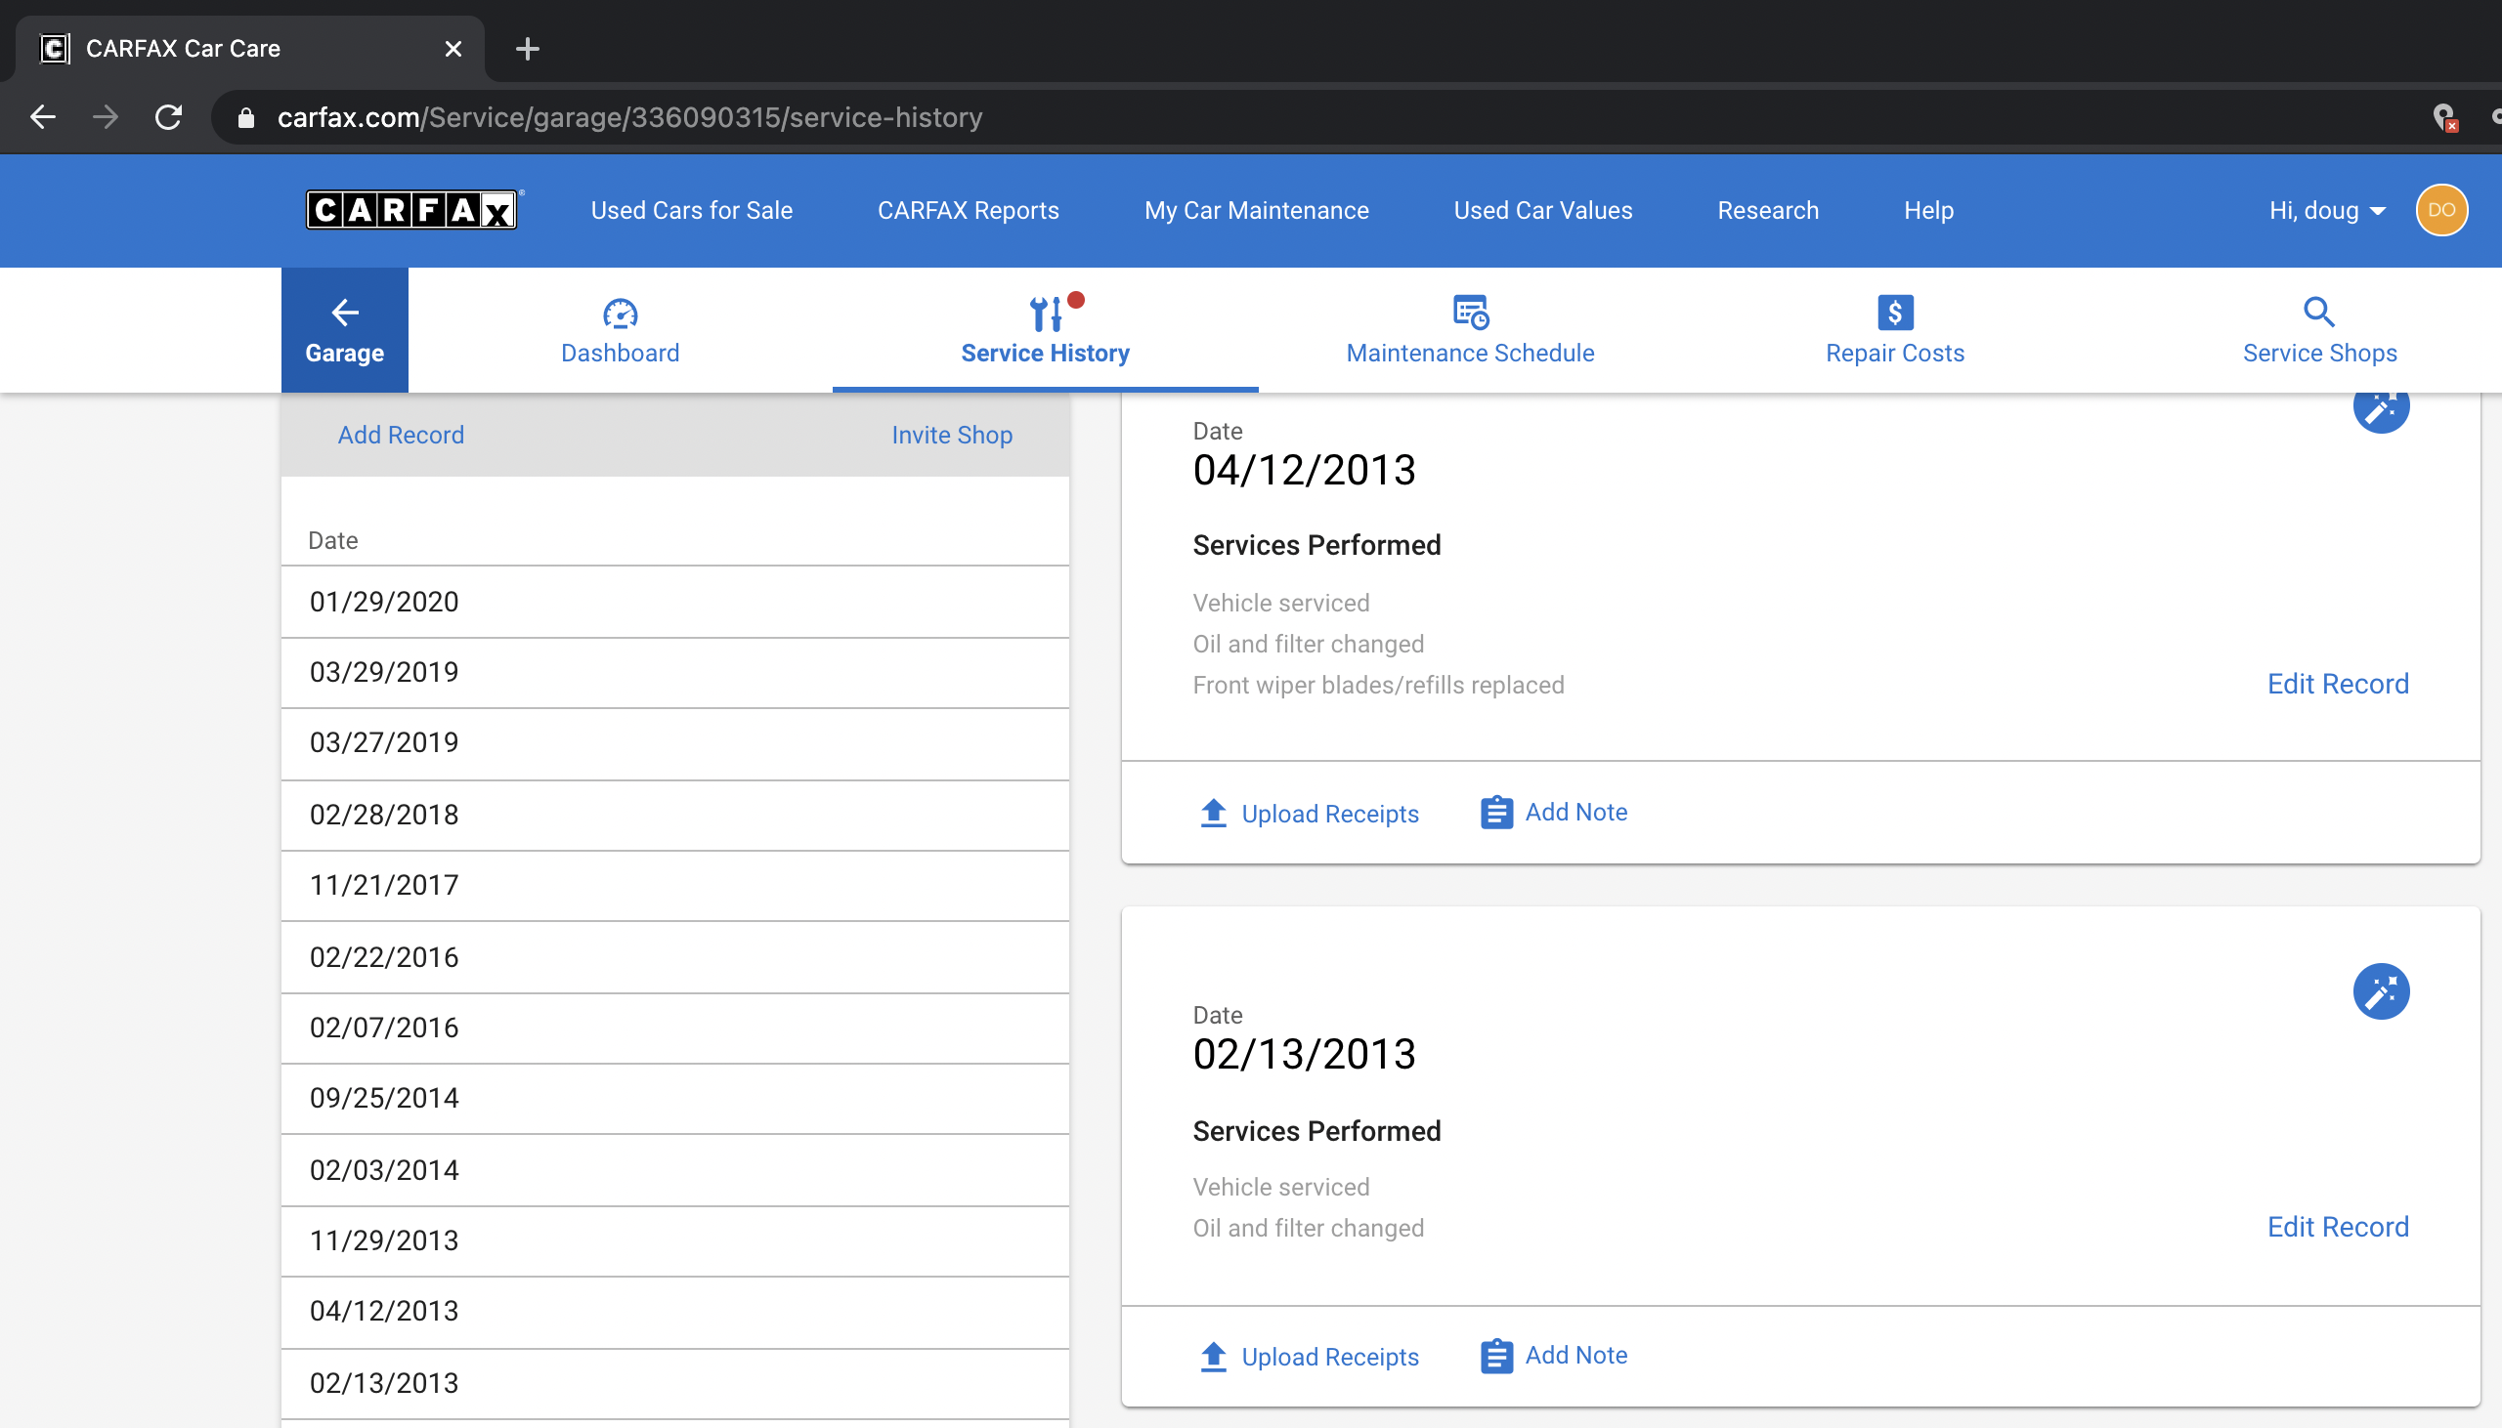The width and height of the screenshot is (2502, 1428).
Task: Click the Maintenance Schedule calendar icon
Action: 1471,312
